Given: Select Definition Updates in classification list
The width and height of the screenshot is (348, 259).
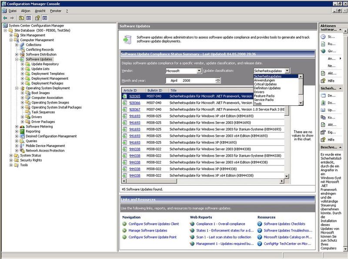Looking at the screenshot, I should coord(267,88).
